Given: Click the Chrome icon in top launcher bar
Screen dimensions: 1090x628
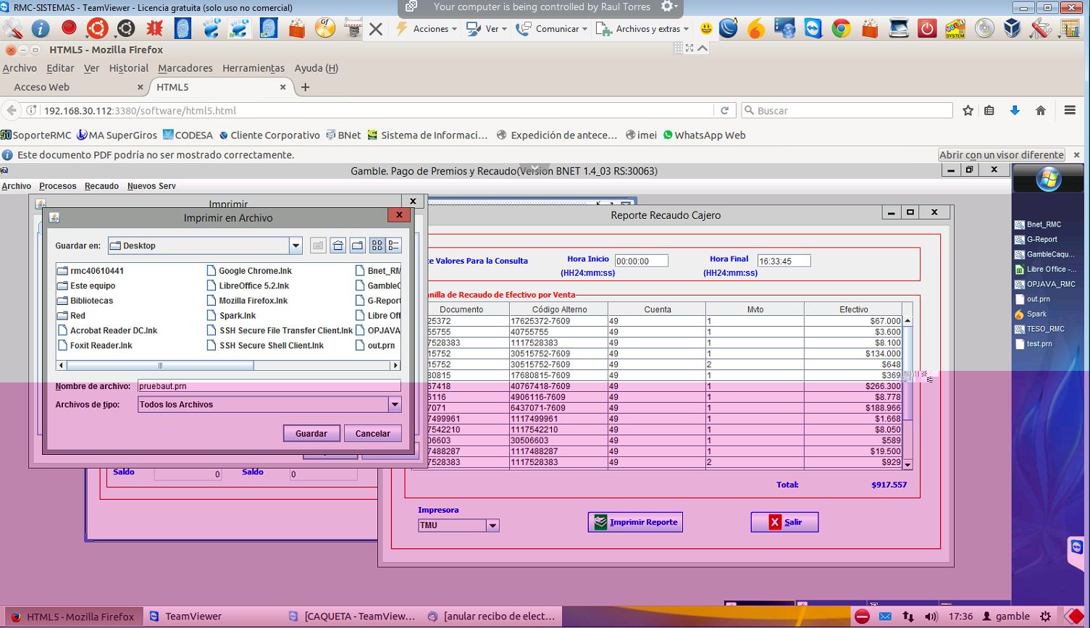Looking at the screenshot, I should click(841, 29).
